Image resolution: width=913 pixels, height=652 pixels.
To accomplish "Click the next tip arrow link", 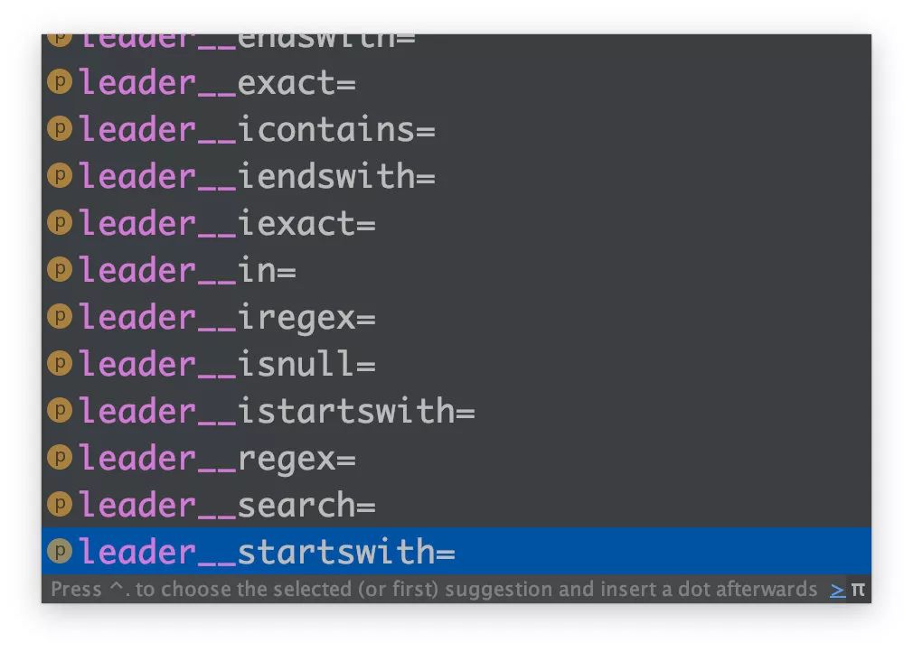I will pos(838,590).
